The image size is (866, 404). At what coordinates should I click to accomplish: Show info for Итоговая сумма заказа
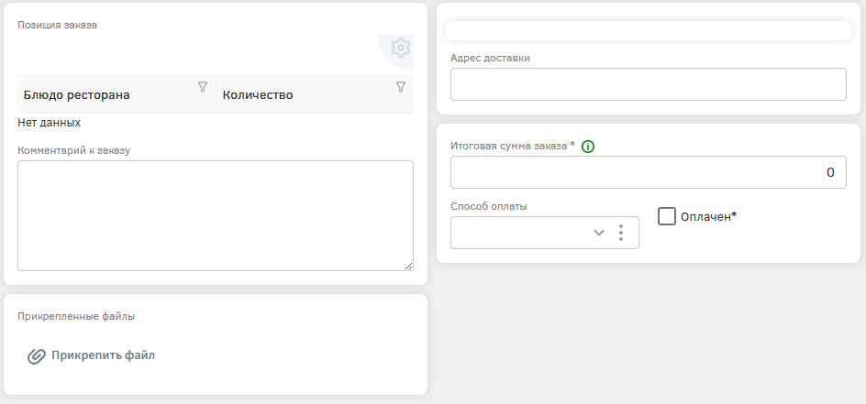tap(588, 147)
